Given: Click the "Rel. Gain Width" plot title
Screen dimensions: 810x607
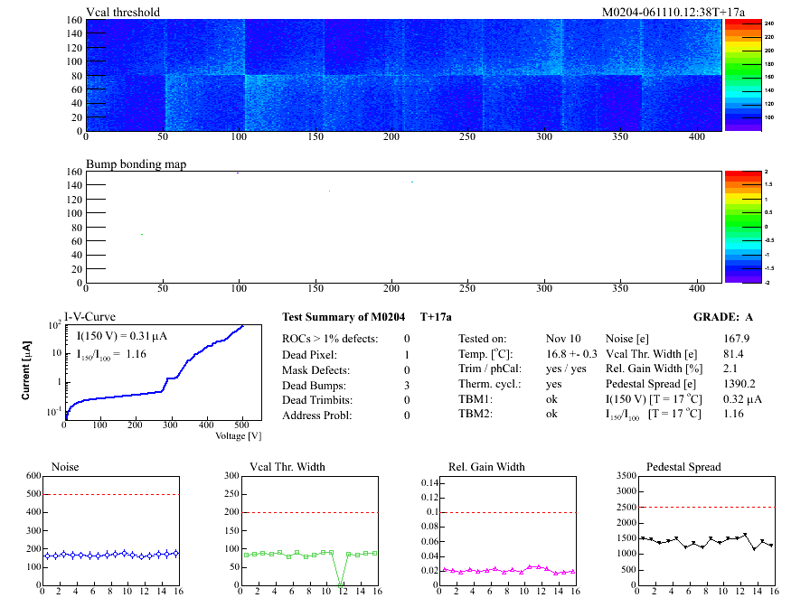Looking at the screenshot, I should (486, 467).
